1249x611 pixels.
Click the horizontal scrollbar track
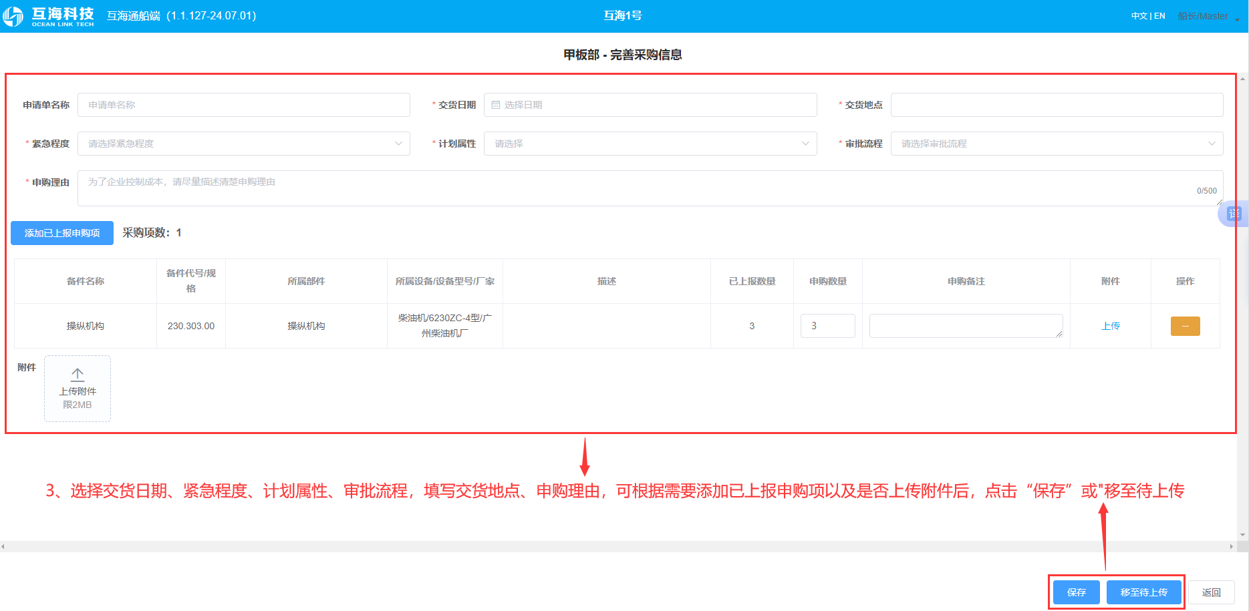(x=618, y=546)
